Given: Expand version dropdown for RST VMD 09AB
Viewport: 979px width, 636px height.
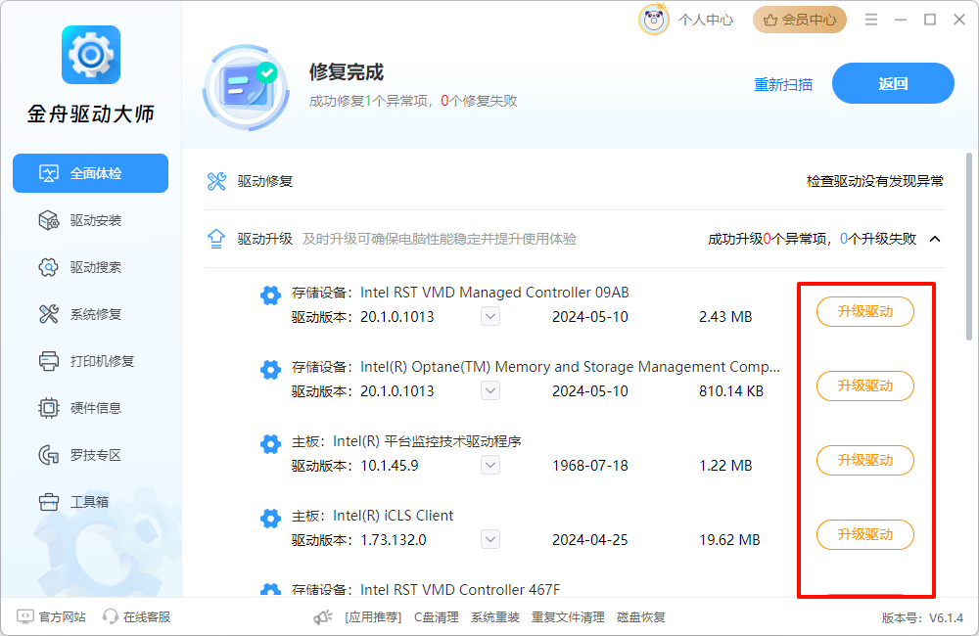Looking at the screenshot, I should click(x=490, y=317).
